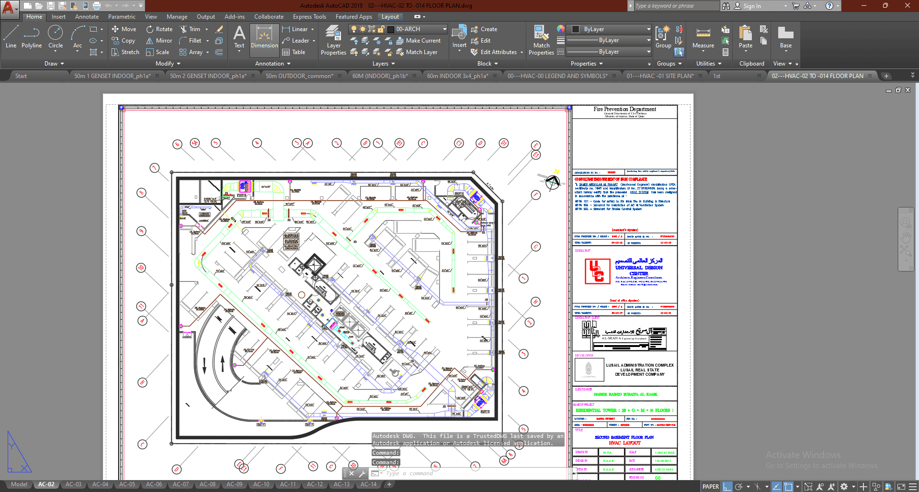Toggle ortho mode in status bar
Screen dimensions: 919x492
pyautogui.click(x=727, y=487)
